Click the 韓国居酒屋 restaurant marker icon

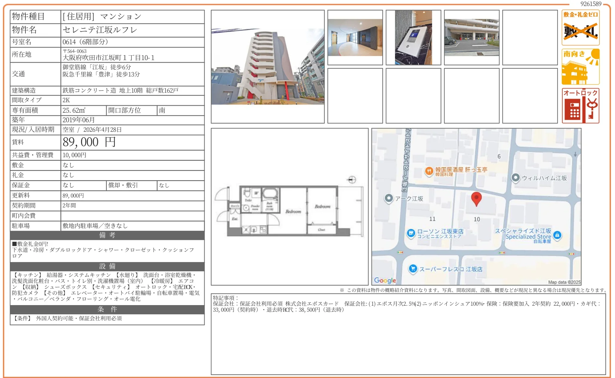pos(429,171)
